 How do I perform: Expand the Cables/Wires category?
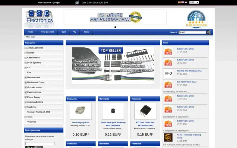[x=26, y=58]
